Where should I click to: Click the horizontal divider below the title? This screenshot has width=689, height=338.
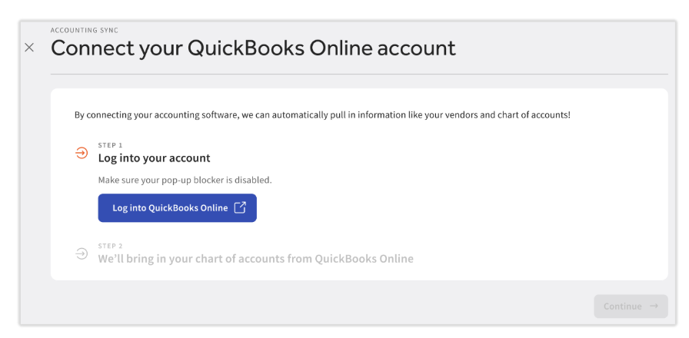click(359, 75)
